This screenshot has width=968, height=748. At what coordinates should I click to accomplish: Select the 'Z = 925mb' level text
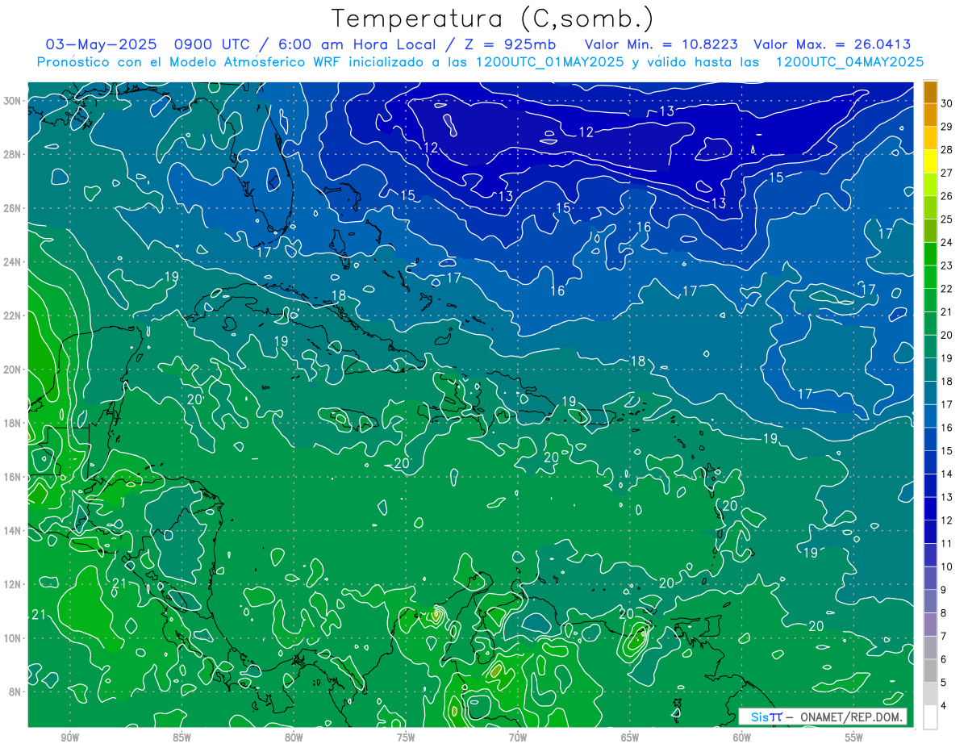[510, 44]
